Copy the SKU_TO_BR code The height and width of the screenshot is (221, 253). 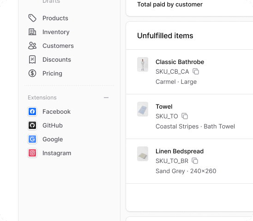195,161
